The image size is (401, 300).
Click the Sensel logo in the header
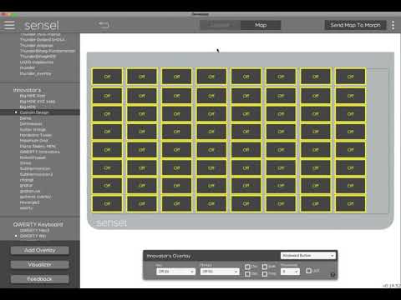click(42, 25)
